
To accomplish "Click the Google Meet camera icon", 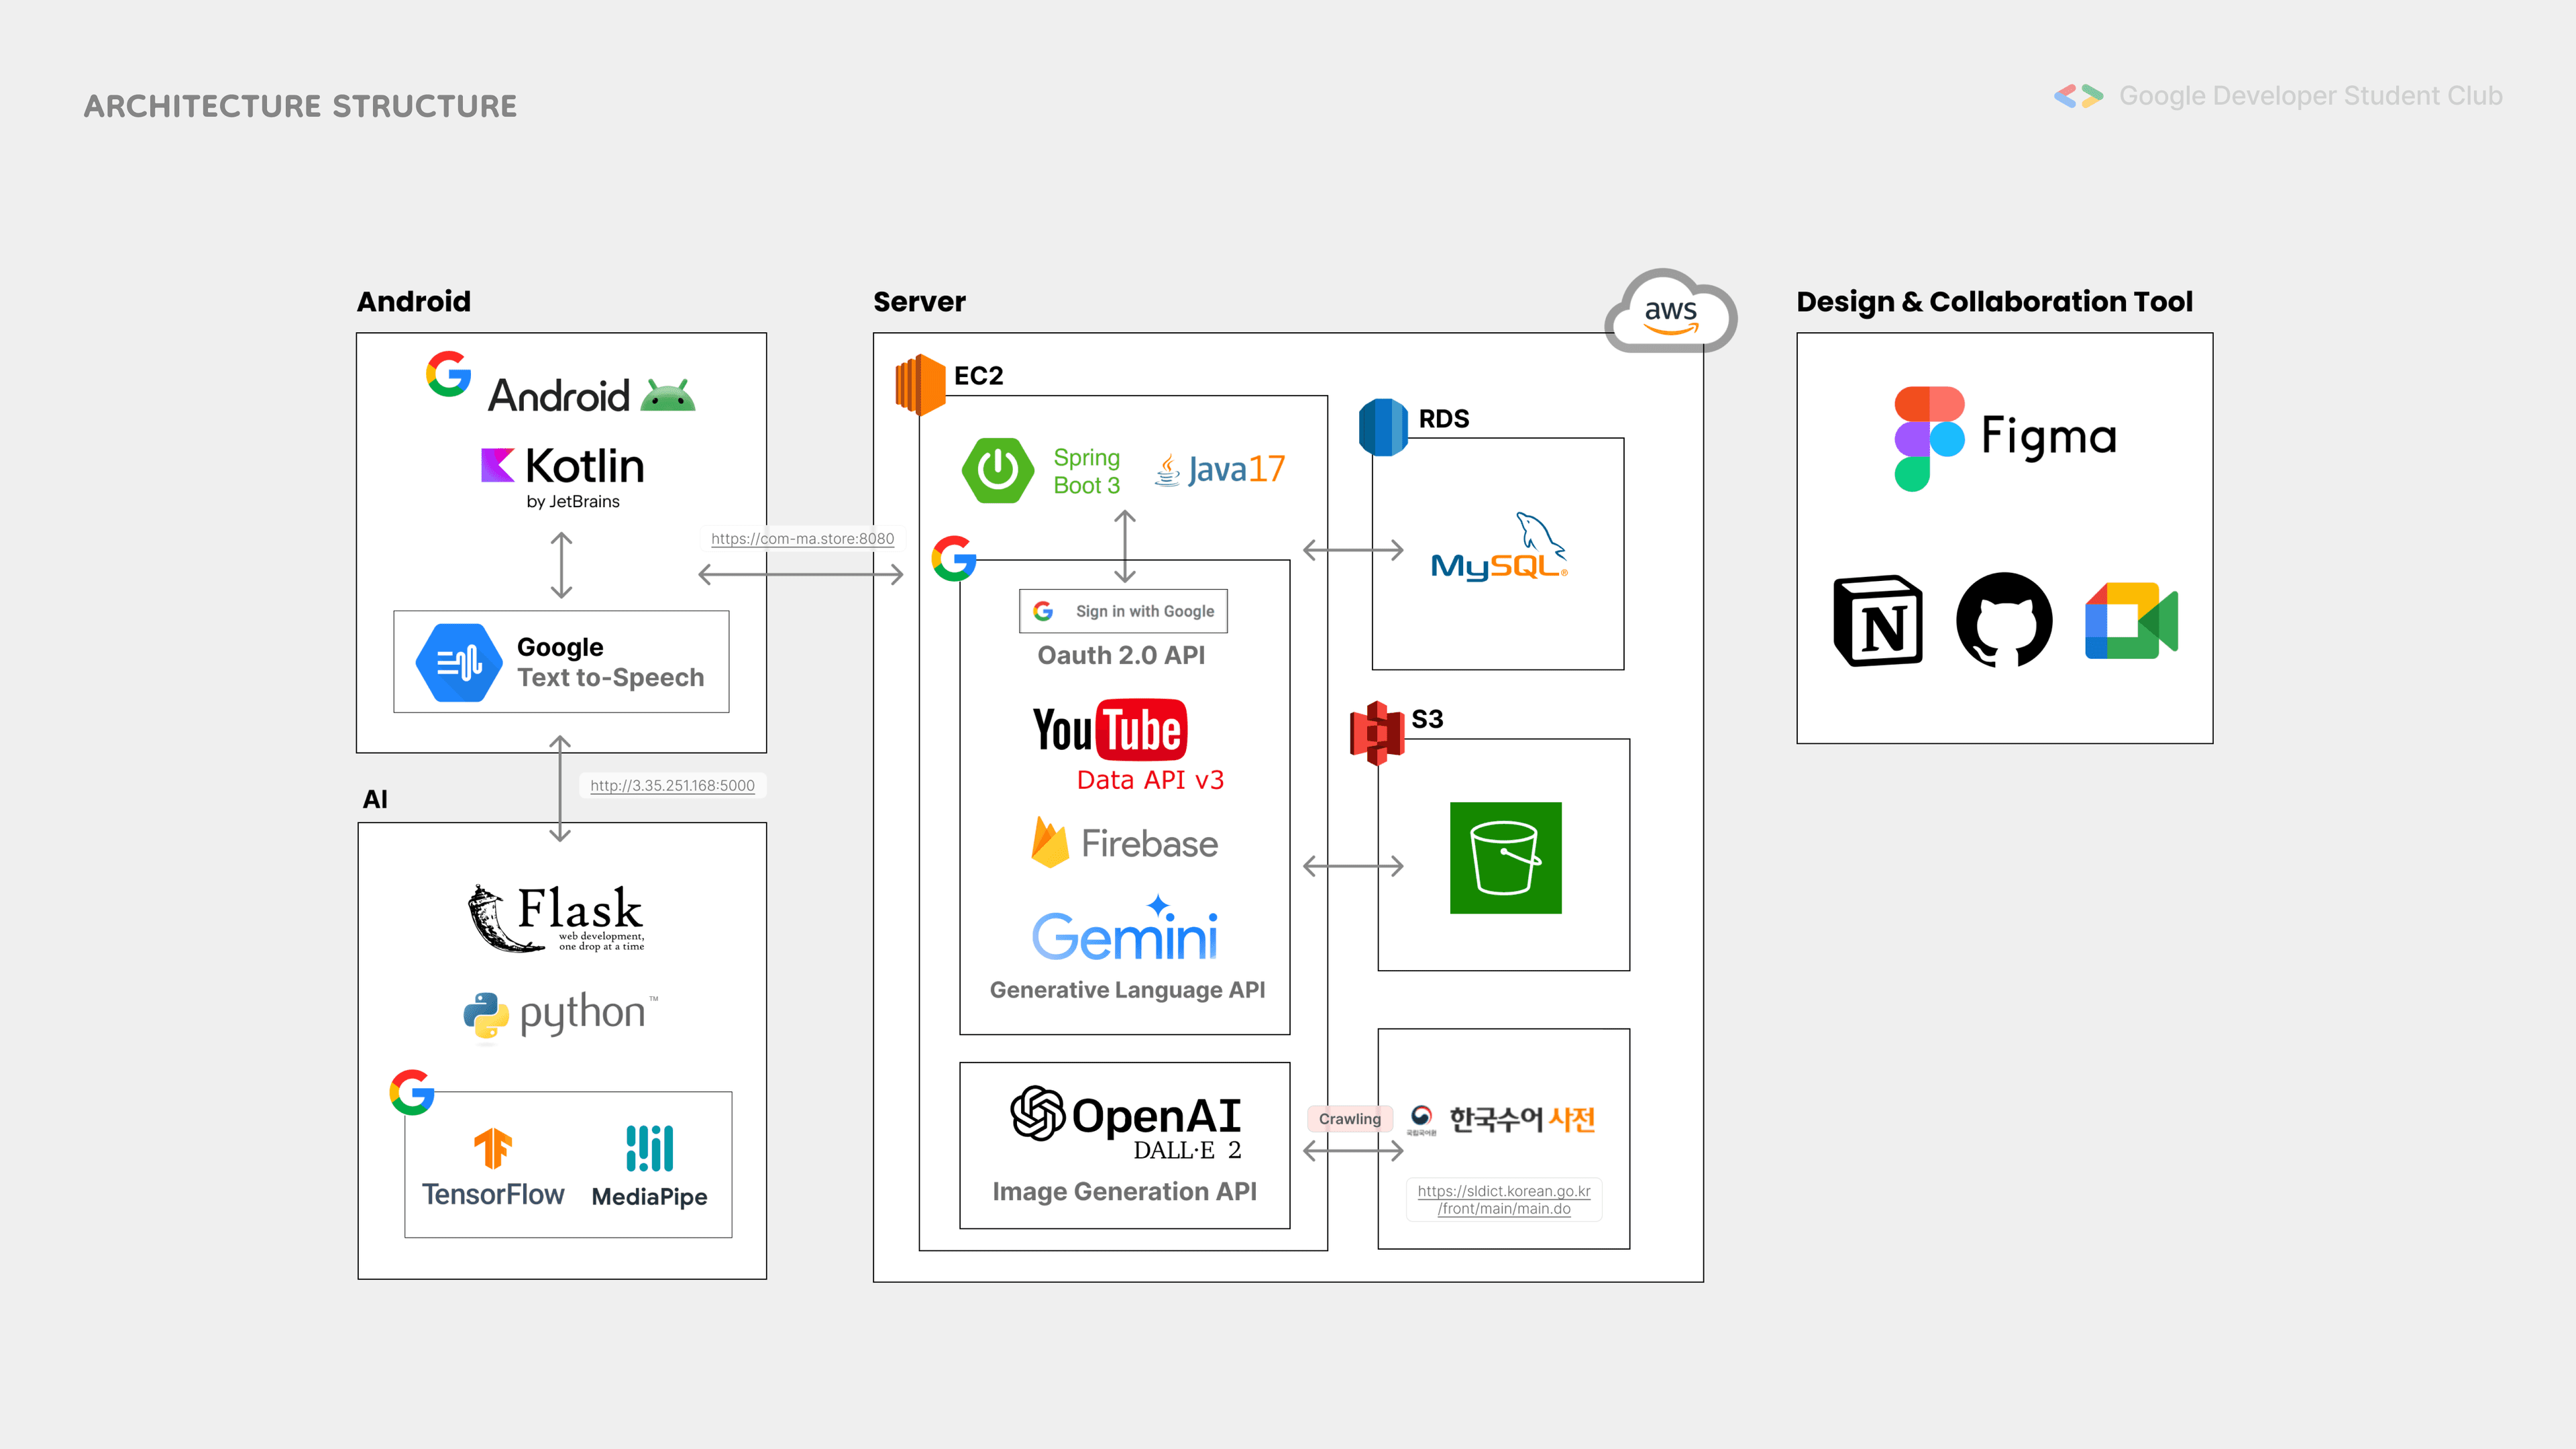I will click(x=2131, y=621).
